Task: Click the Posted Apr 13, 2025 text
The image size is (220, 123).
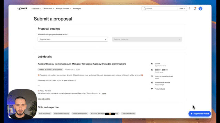Action: click(x=72, y=69)
